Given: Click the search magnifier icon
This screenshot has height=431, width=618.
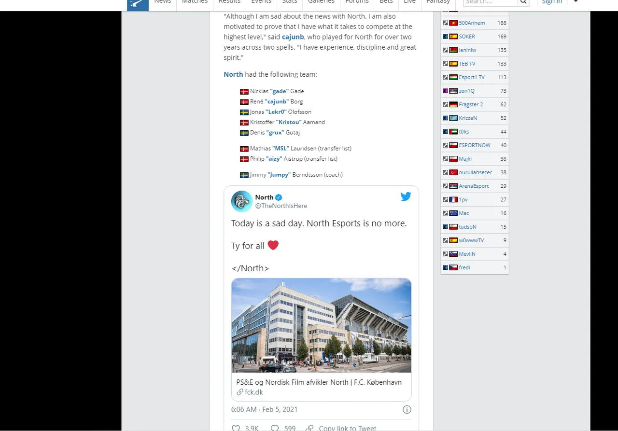Looking at the screenshot, I should [x=523, y=2].
